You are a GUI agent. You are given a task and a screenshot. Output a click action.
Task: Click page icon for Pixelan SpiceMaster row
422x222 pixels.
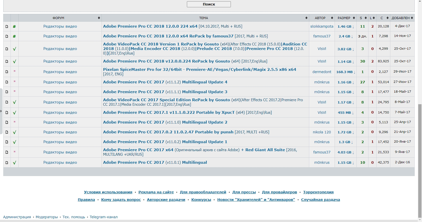7,72
